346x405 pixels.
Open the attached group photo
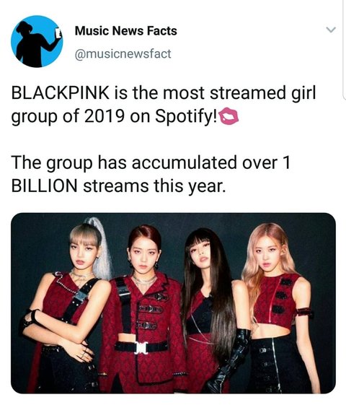pos(173,303)
